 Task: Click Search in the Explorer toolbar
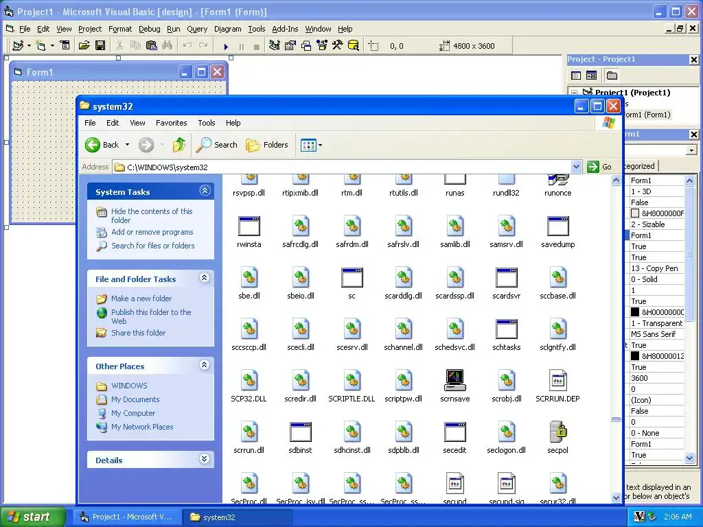click(218, 145)
